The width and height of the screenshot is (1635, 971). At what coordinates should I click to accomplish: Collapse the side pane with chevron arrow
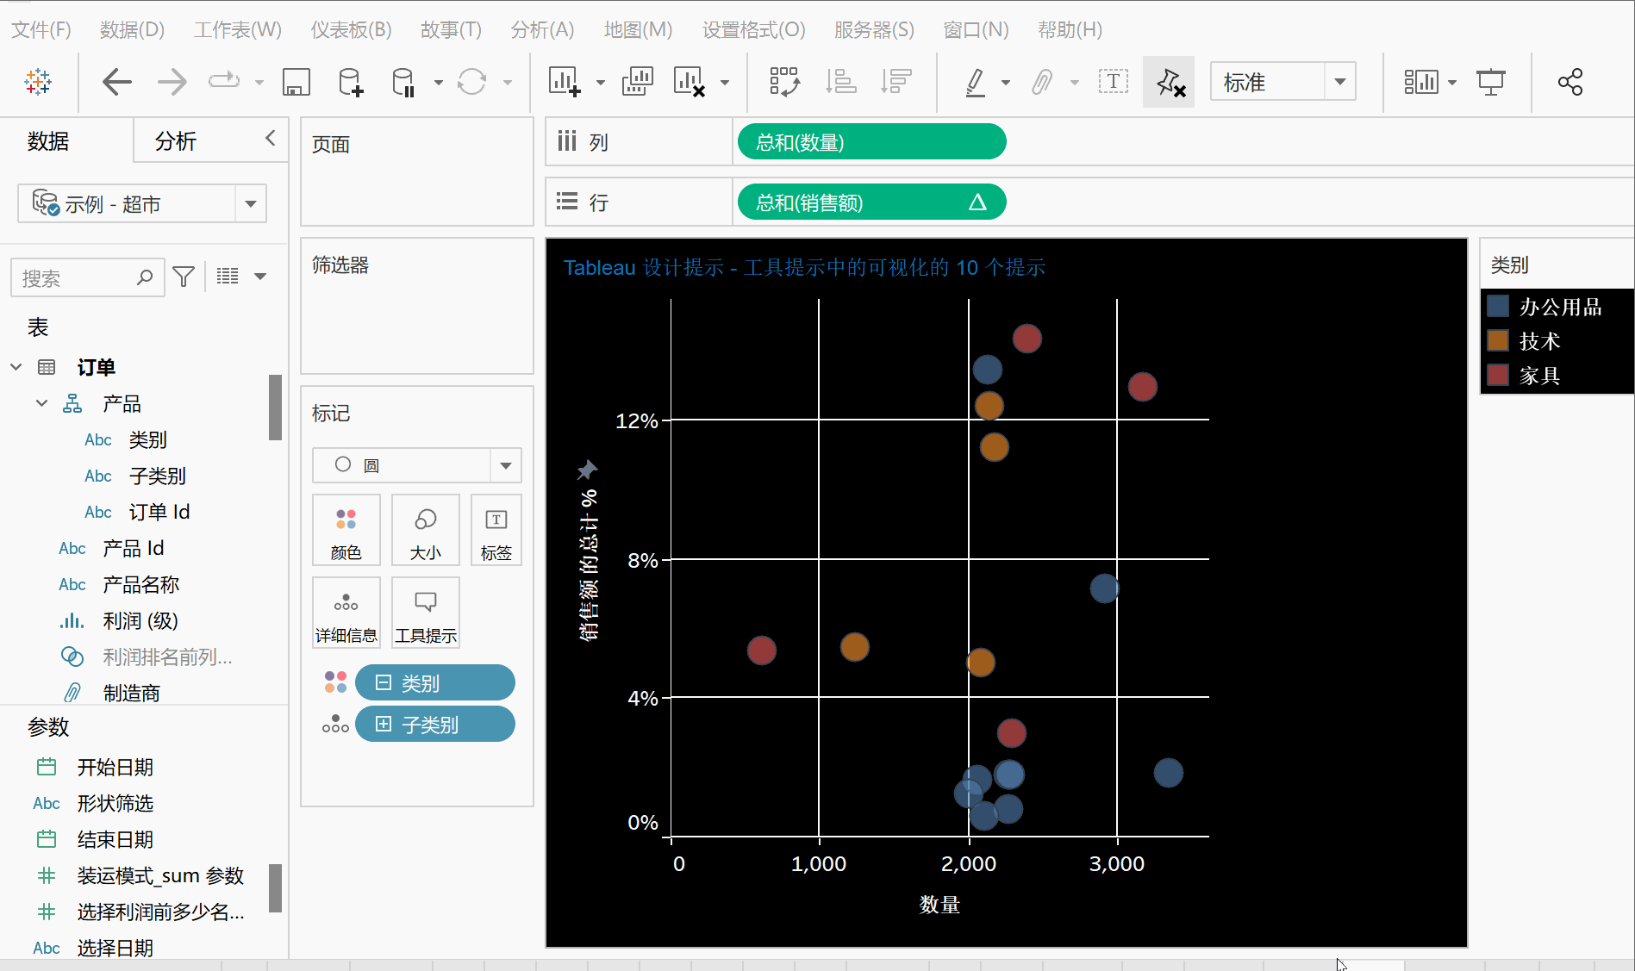271,139
